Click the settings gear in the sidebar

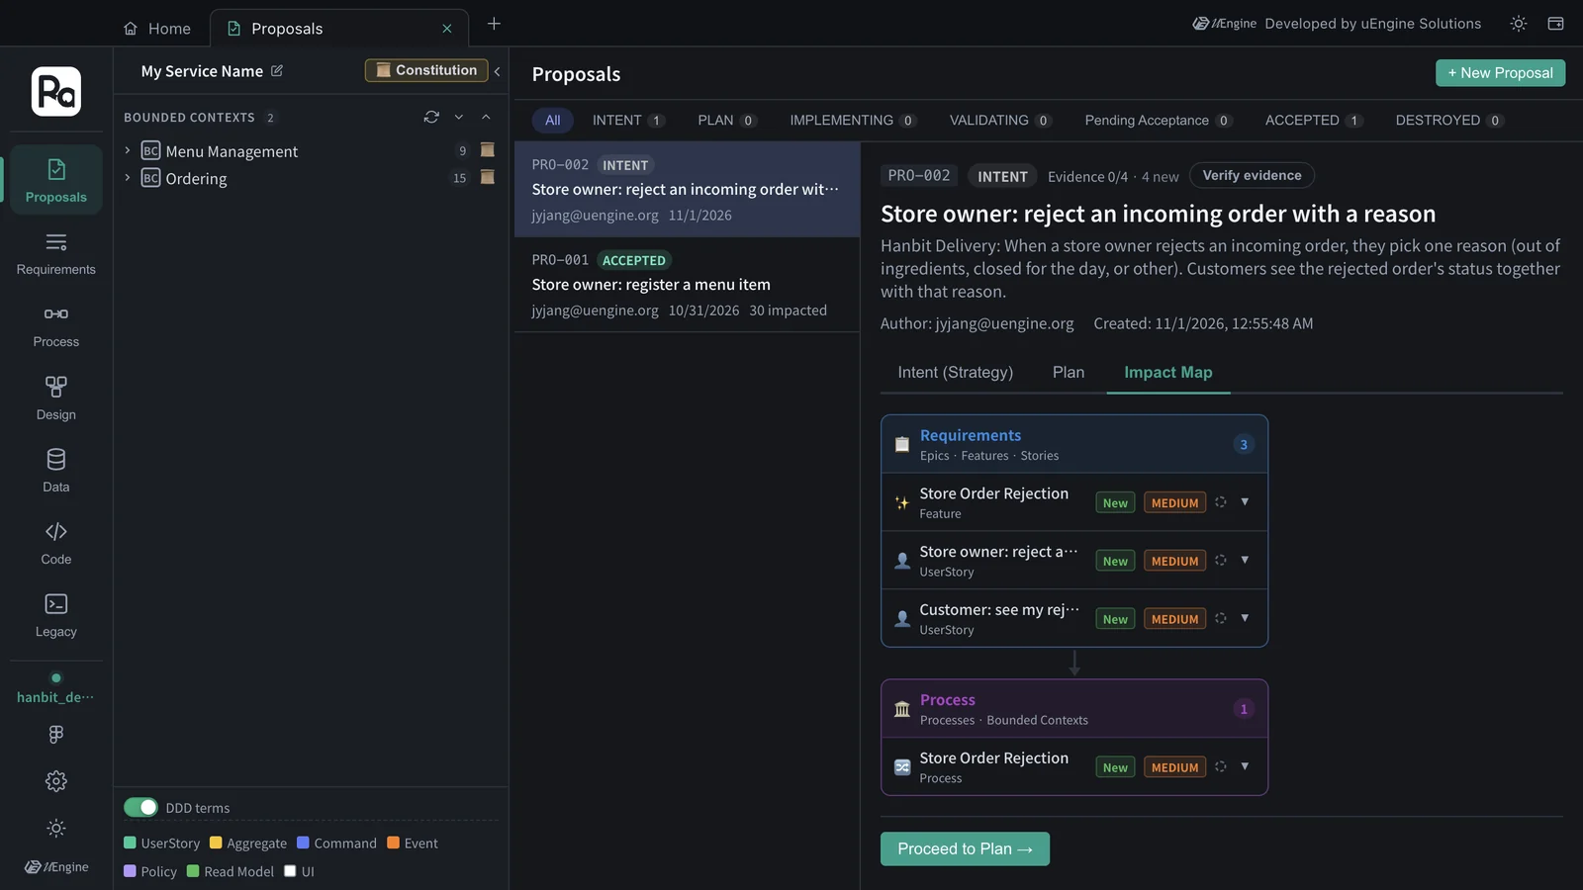56,781
